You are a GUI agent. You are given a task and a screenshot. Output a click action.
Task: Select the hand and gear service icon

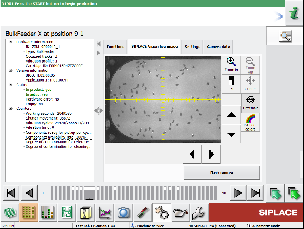click(x=160, y=212)
